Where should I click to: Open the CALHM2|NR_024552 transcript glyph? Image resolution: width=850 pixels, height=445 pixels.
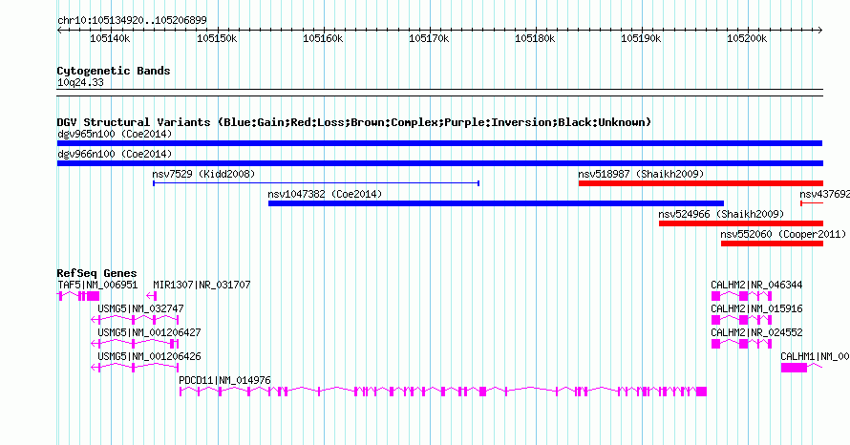(741, 344)
